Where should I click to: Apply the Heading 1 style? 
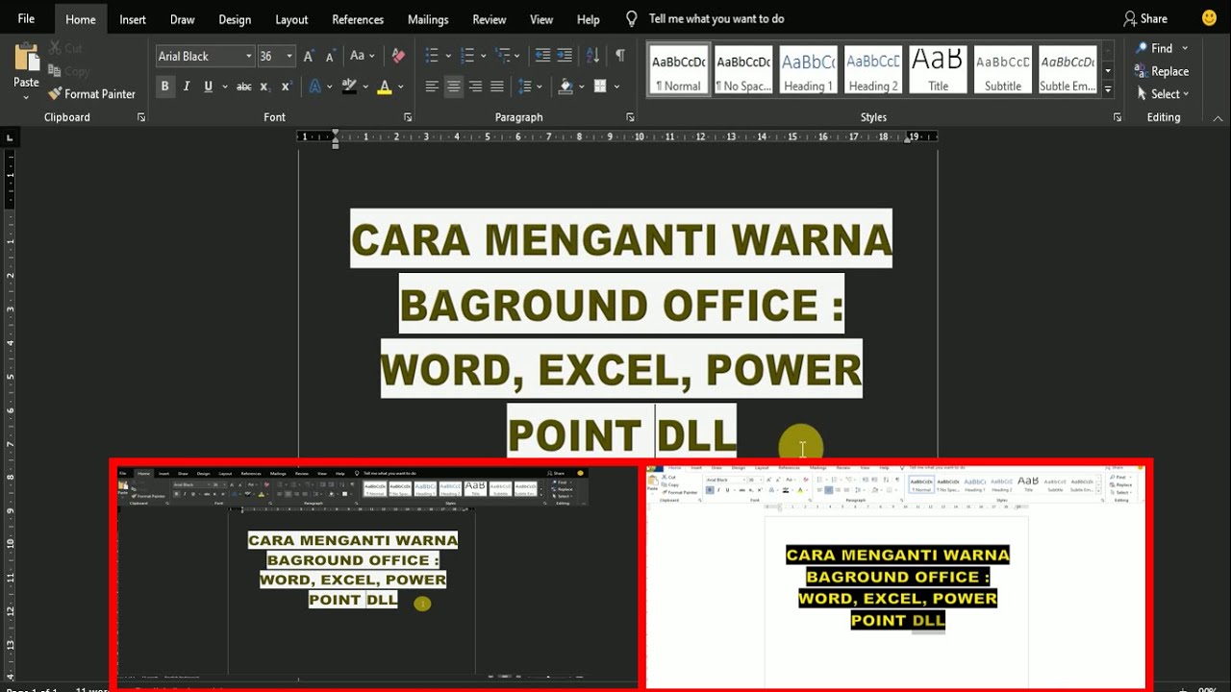(808, 70)
